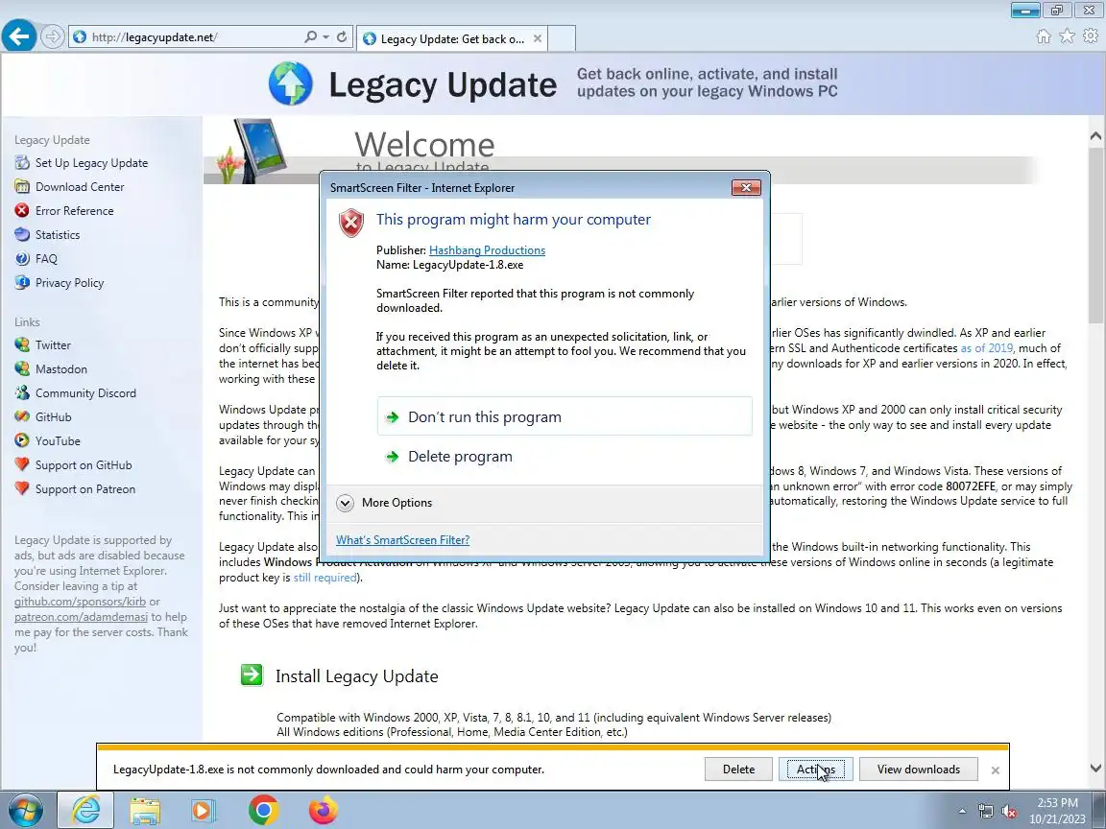Screen dimensions: 1106x829
Task: Click the taskbar clock showing 2:53 PM
Action: point(1057,811)
